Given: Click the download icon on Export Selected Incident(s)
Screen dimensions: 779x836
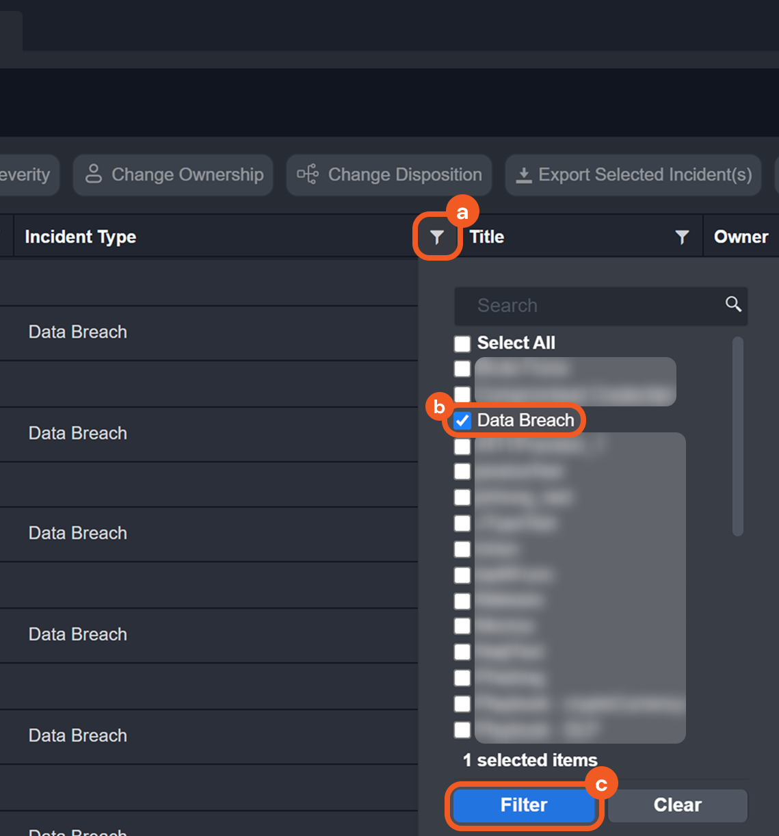Looking at the screenshot, I should click(x=524, y=175).
